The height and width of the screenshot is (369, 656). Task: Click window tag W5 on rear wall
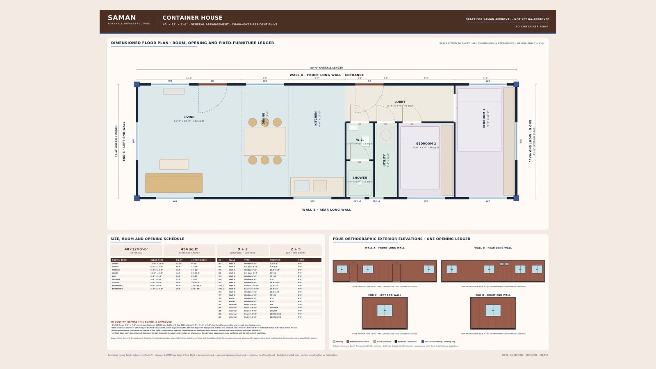pos(312,201)
